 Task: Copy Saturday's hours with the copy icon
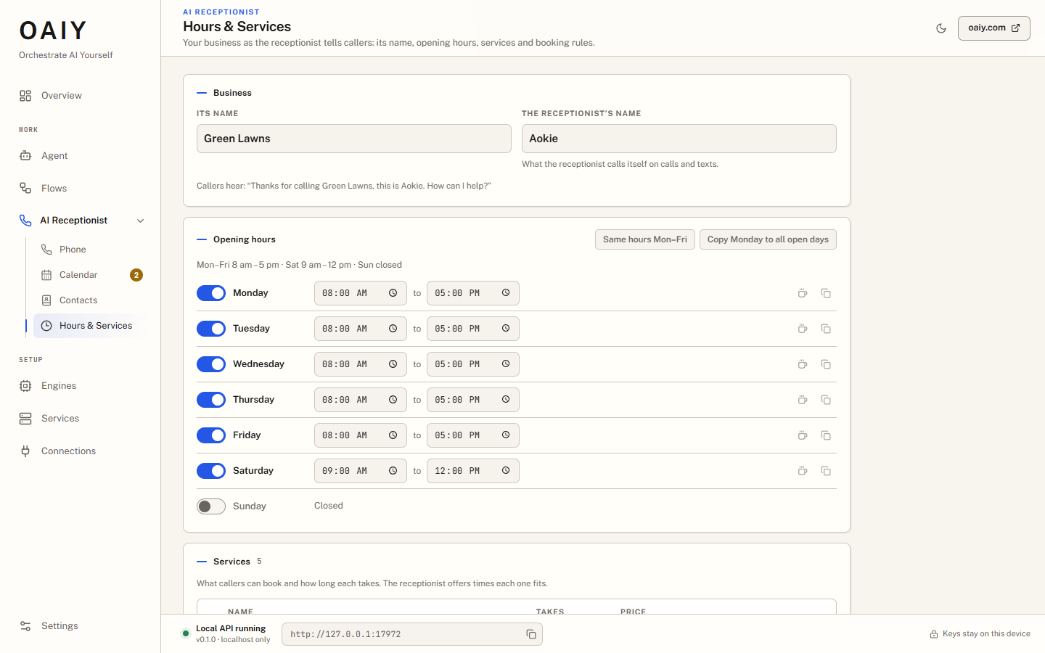826,471
